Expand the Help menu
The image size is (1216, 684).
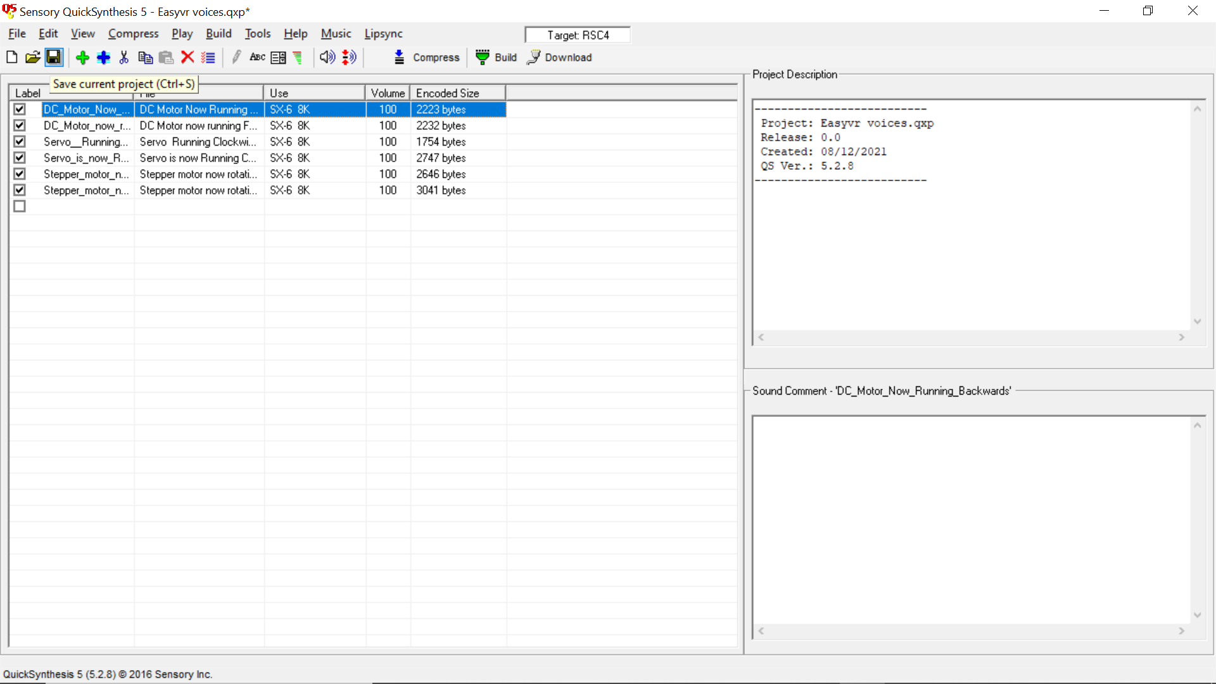pyautogui.click(x=294, y=34)
